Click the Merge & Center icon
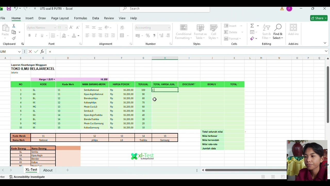330x186 pixels. 122,35
